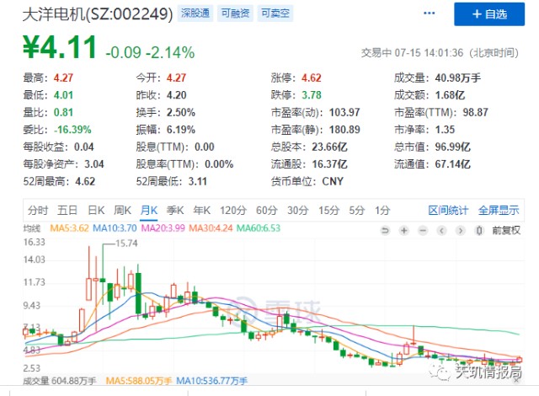The image size is (539, 396).
Task: Click the 可卖空 tag
Action: pyautogui.click(x=275, y=13)
